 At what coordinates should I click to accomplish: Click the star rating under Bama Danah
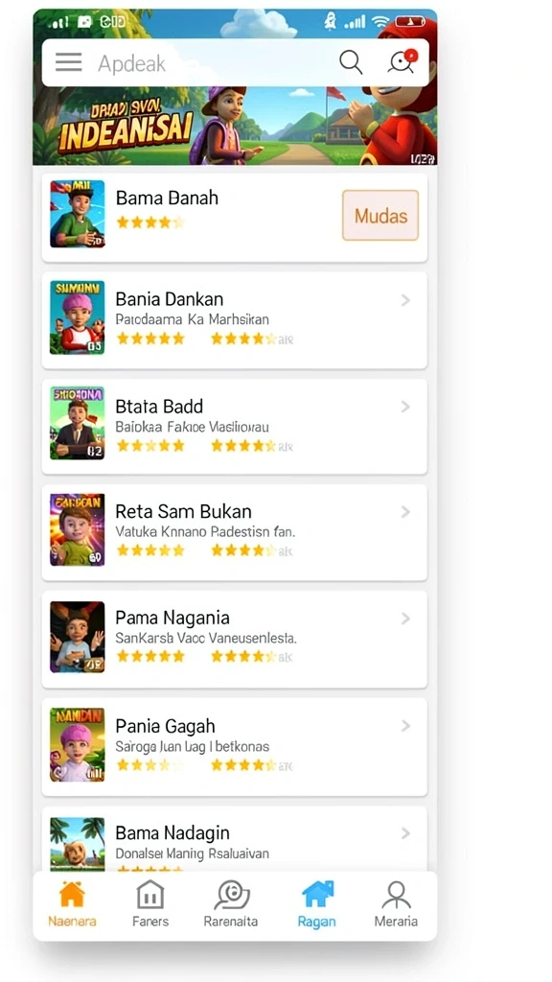click(150, 222)
